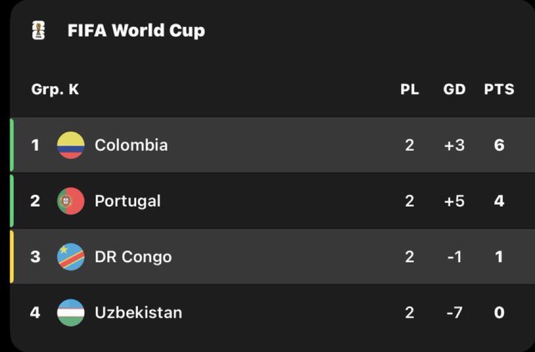Open the Portugal team name
The width and height of the screenshot is (535, 352).
pos(128,201)
